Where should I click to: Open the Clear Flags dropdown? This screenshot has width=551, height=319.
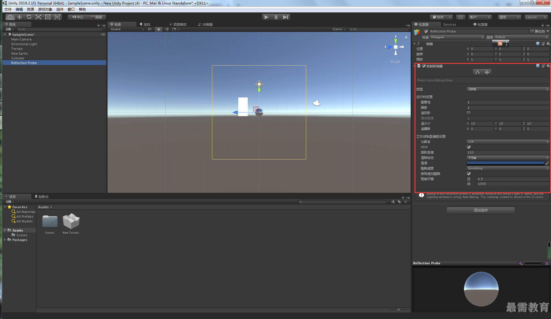pos(508,158)
